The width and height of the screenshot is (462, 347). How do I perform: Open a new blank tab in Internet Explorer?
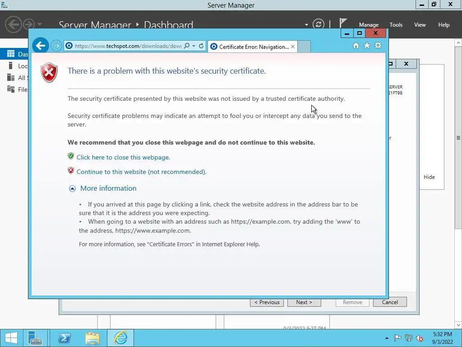click(304, 47)
